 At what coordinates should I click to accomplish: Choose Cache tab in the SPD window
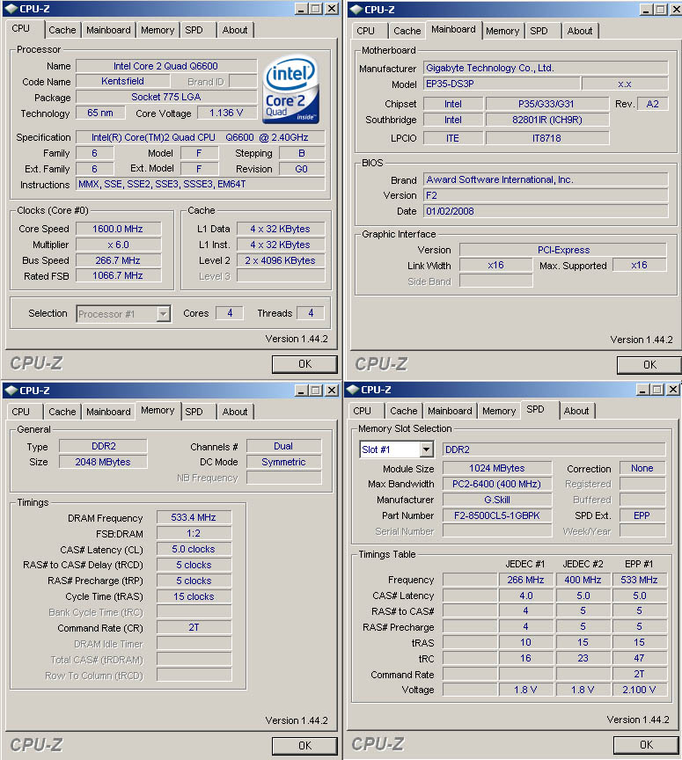tap(404, 411)
